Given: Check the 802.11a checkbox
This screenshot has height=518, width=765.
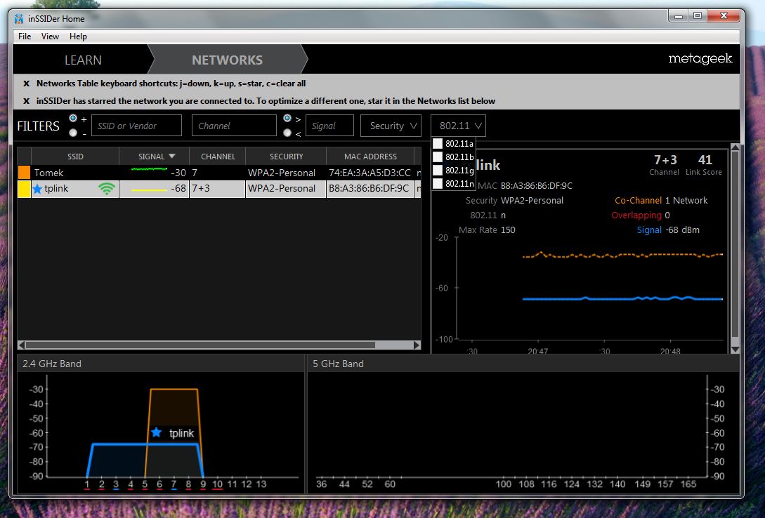Looking at the screenshot, I should 438,143.
